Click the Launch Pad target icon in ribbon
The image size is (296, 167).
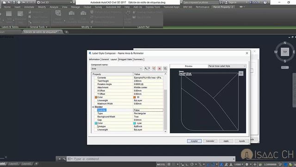click(x=128, y=13)
